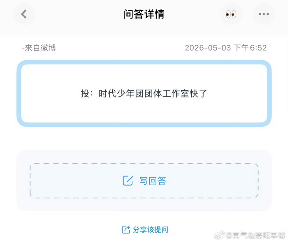Click the time 下午6:52
The image size is (288, 242).
coord(250,48)
